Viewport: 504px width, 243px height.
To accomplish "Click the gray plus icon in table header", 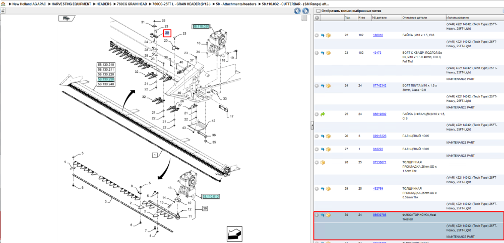I will click(317, 18).
